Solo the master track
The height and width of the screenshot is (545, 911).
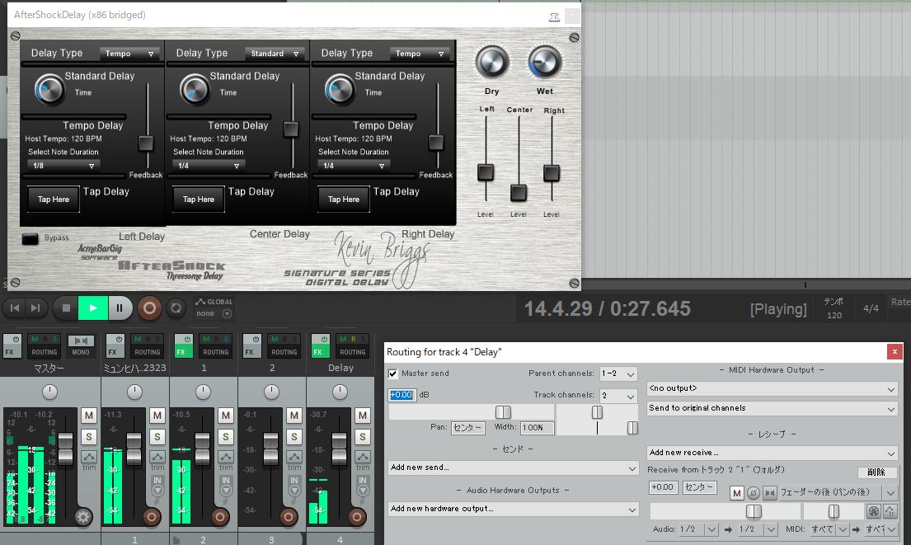(x=88, y=436)
